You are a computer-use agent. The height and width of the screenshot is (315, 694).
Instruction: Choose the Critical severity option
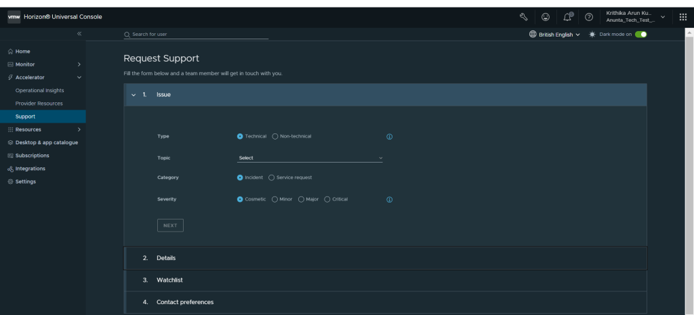tap(328, 199)
